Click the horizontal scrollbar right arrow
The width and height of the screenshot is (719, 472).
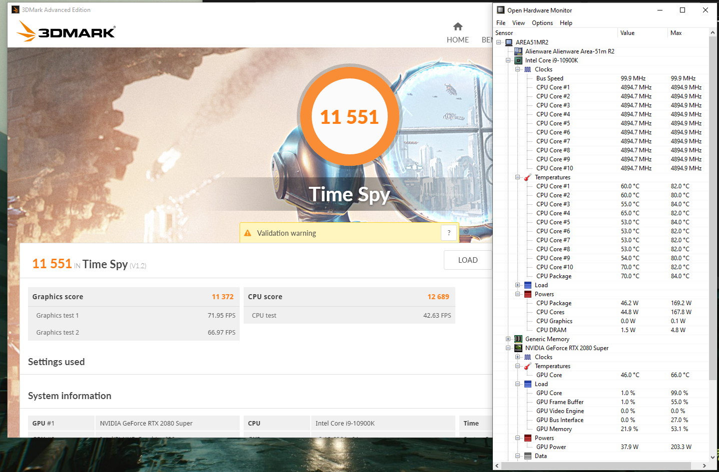pyautogui.click(x=704, y=466)
